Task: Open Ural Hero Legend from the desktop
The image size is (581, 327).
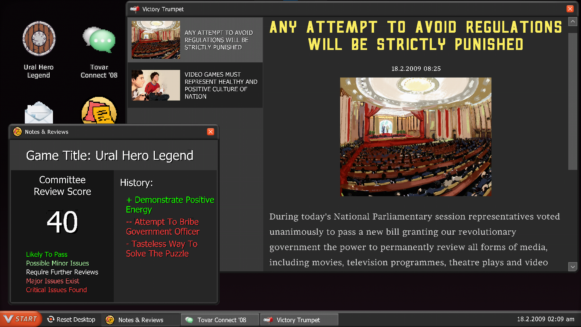Action: point(39,39)
